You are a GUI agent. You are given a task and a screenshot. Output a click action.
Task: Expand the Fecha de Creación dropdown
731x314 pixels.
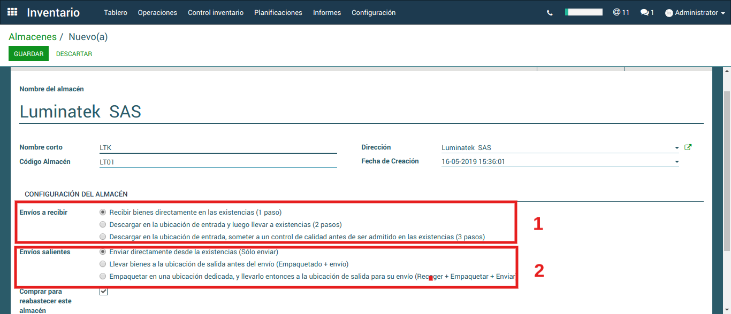point(676,162)
